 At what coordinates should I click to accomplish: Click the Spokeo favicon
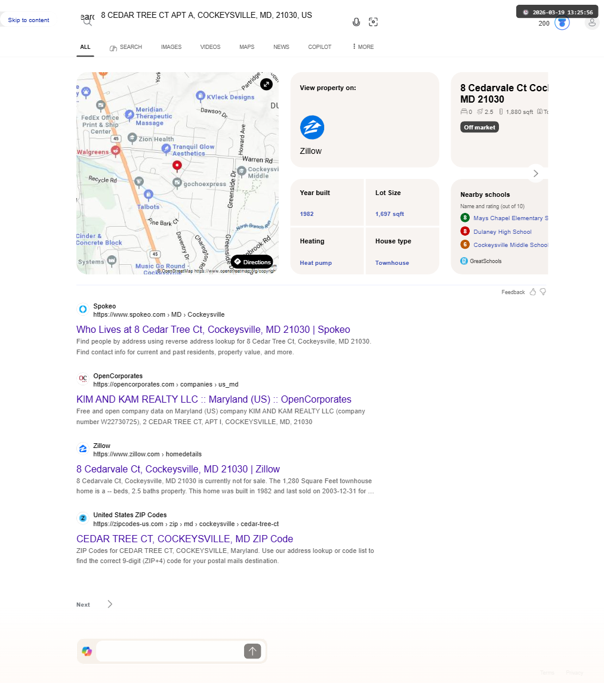pos(83,309)
